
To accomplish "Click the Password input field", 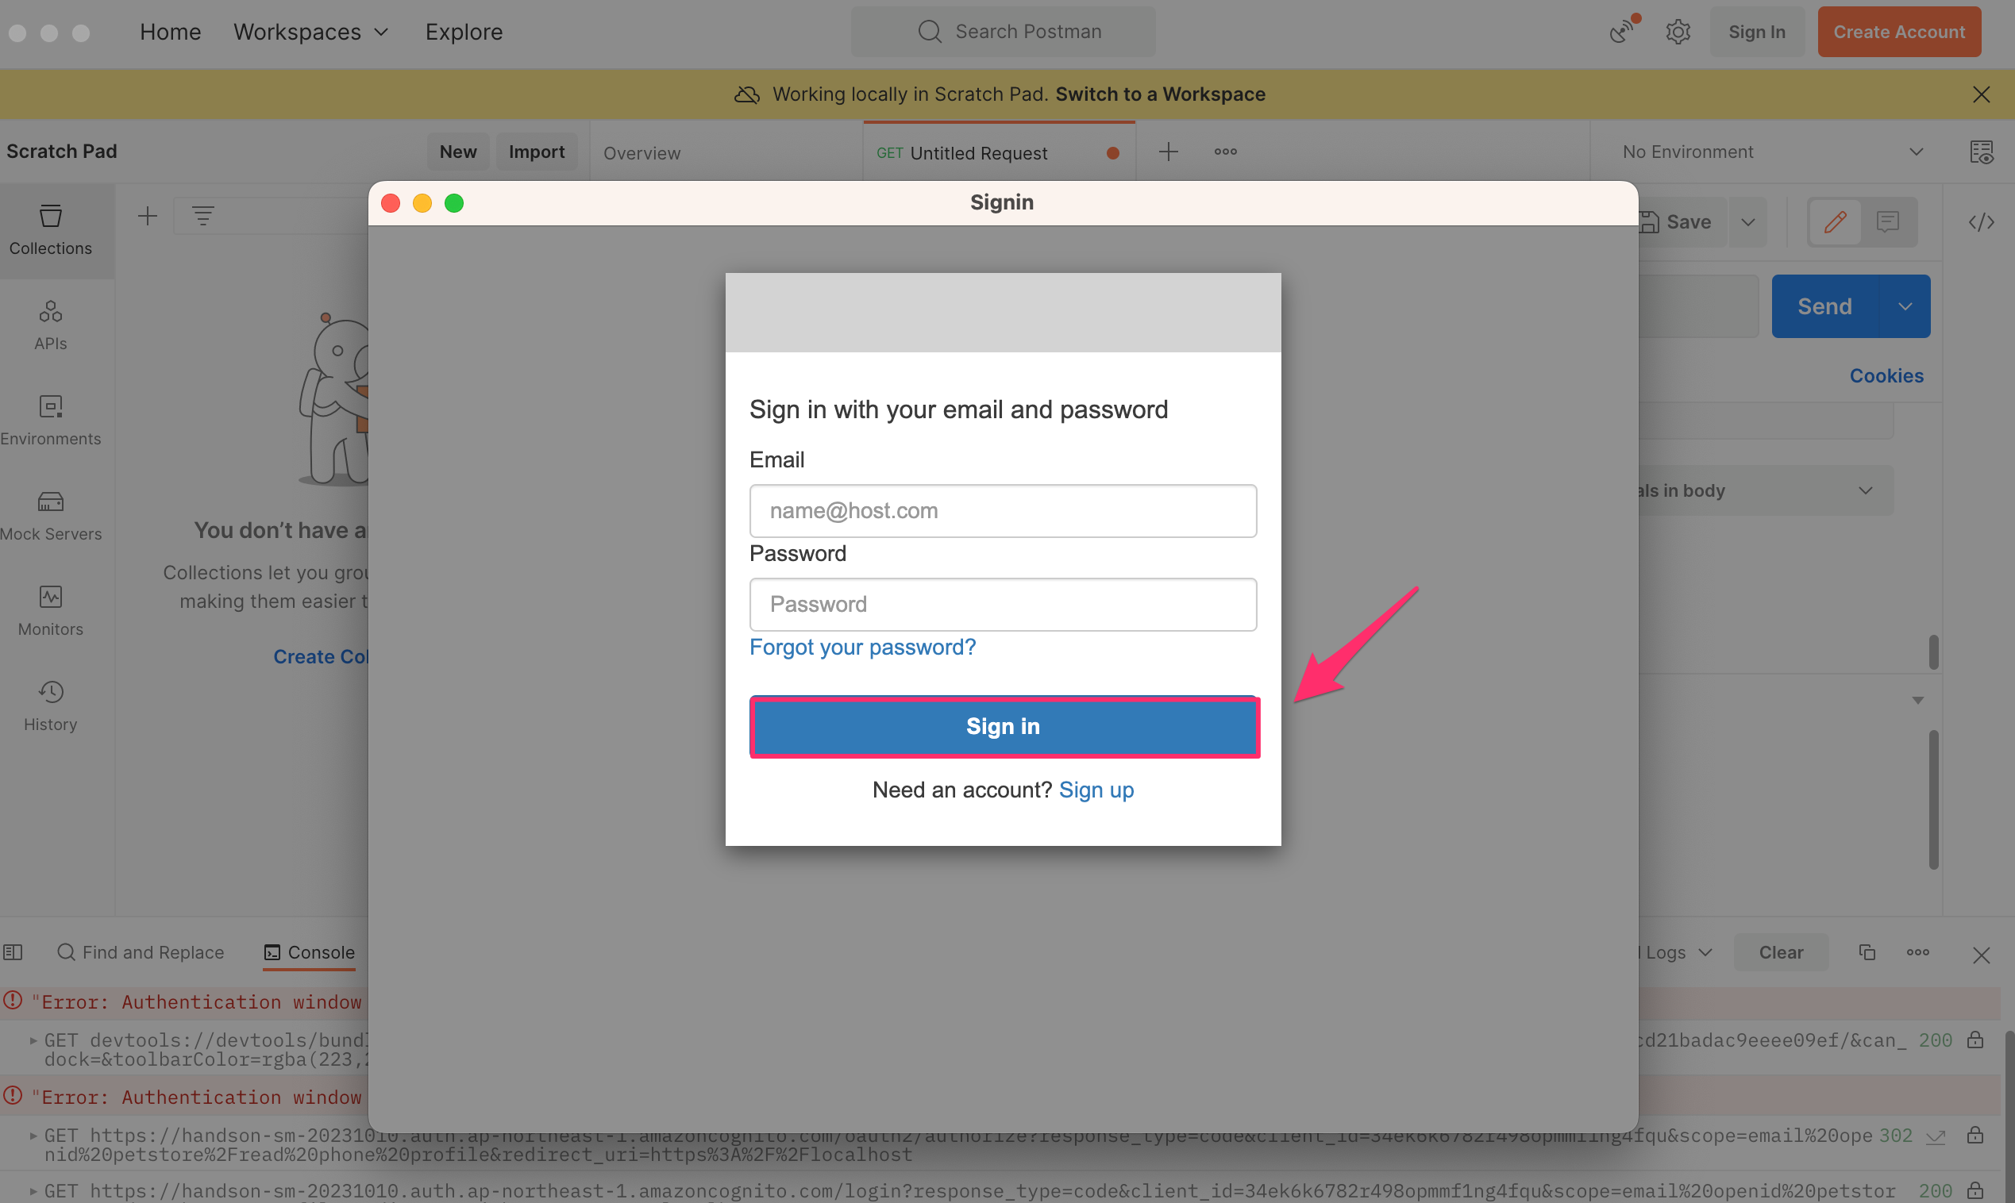I will 1003,605.
